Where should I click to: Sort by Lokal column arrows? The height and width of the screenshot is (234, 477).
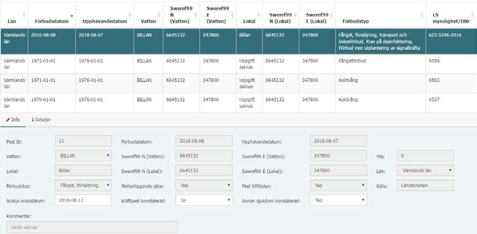point(259,15)
